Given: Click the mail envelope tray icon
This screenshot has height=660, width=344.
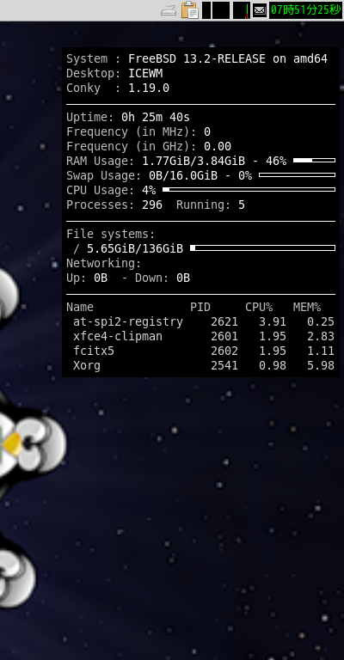Looking at the screenshot, I should (x=260, y=10).
